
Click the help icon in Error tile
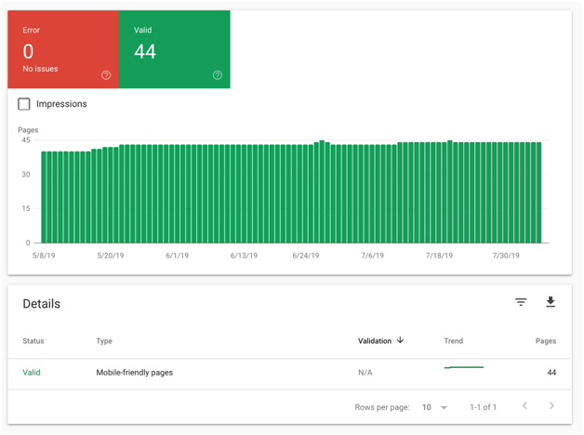pyautogui.click(x=106, y=75)
